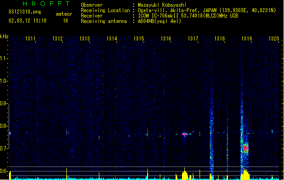The width and height of the screenshot is (284, 180).
Task: Click the 'Receiving antenna' label
Action: tap(104, 21)
